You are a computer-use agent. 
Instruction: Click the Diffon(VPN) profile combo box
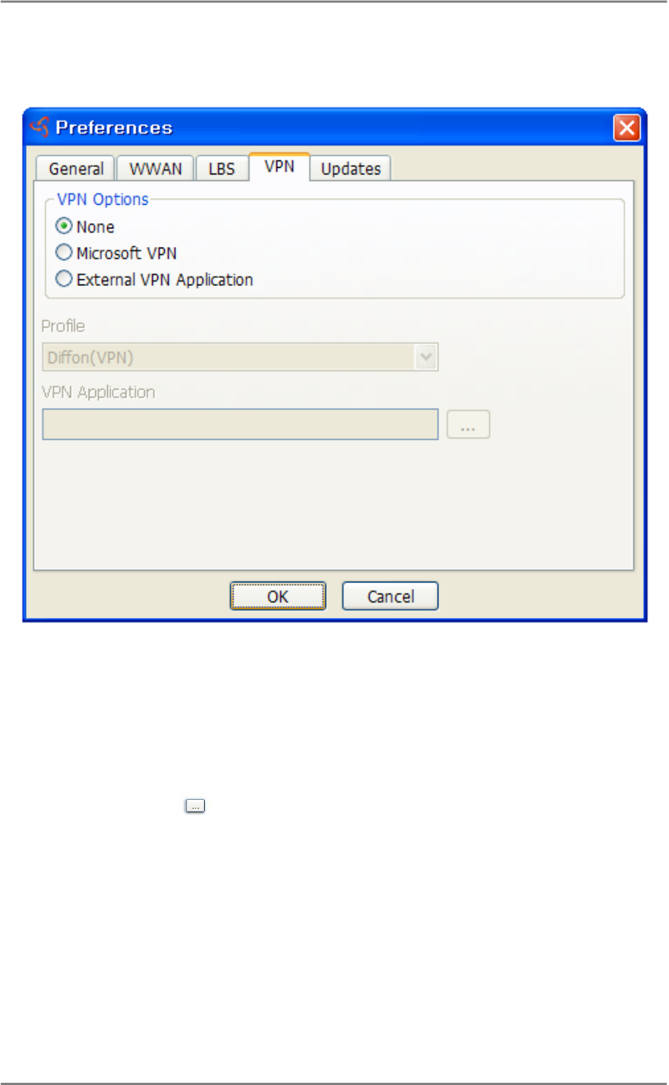(240, 357)
